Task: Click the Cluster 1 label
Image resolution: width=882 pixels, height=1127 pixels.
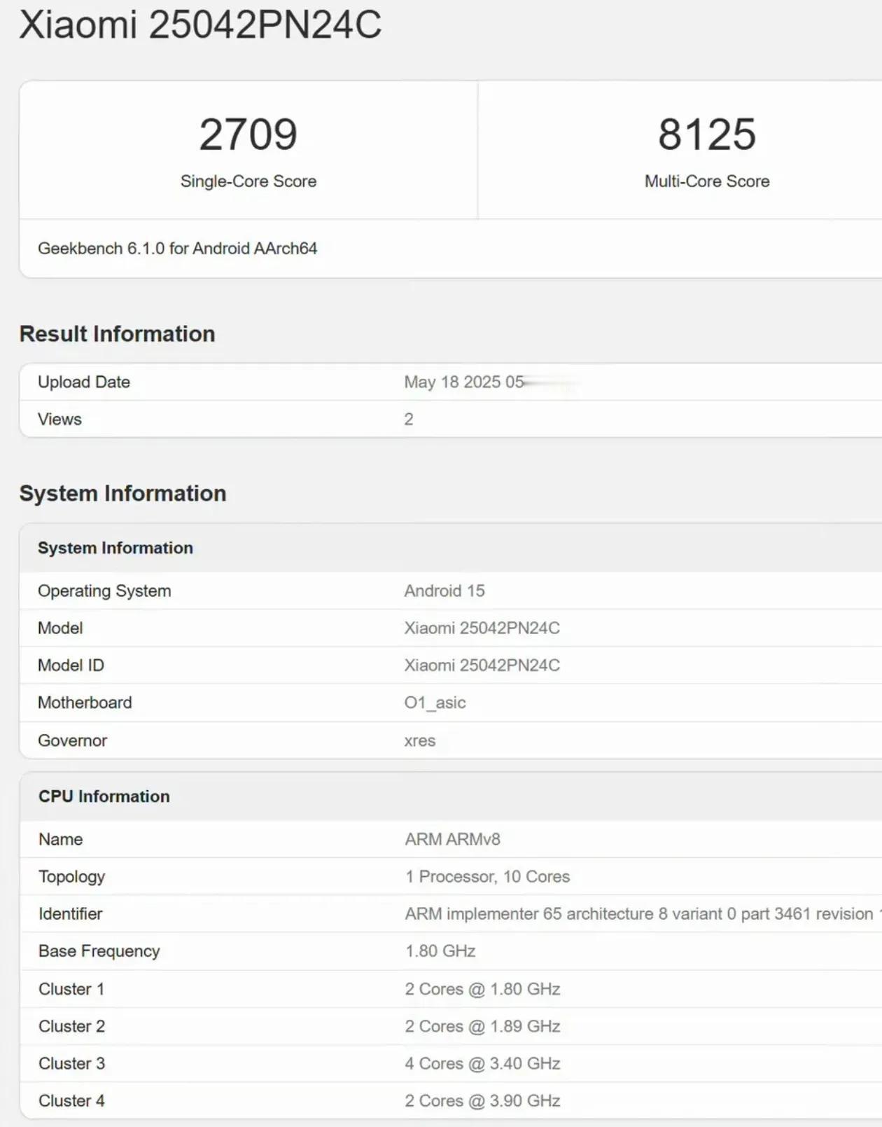Action: pyautogui.click(x=71, y=989)
